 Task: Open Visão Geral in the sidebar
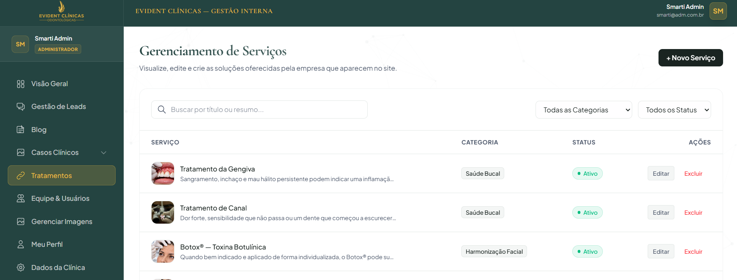[x=61, y=84]
